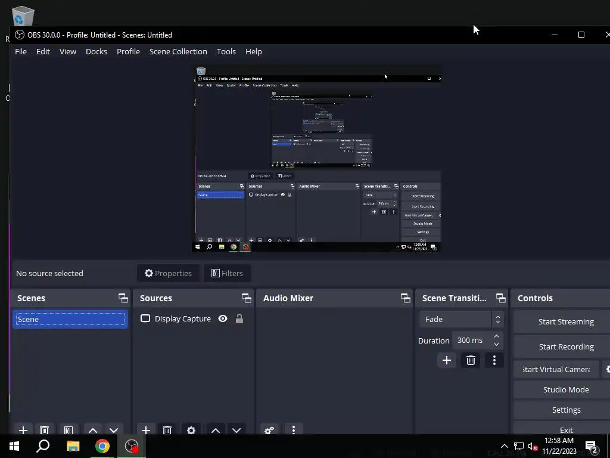Open muted volume tray icon
The image size is (610, 458).
pos(533,446)
